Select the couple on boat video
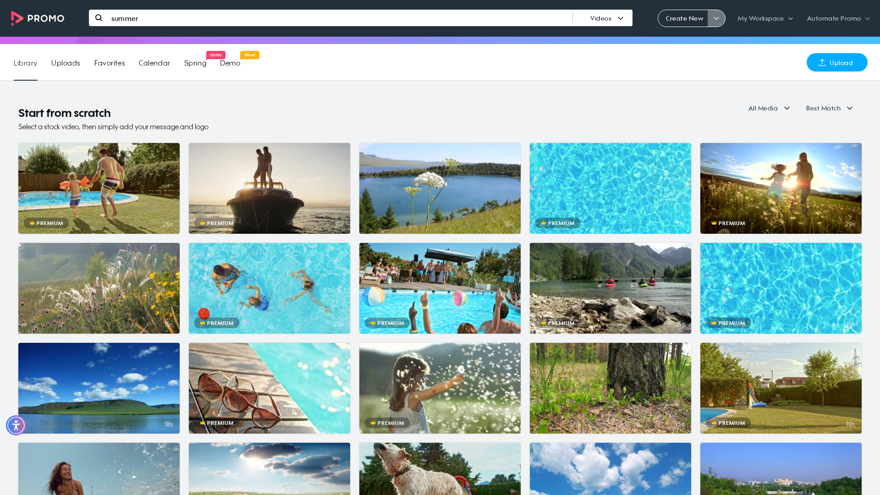This screenshot has width=880, height=495. click(x=269, y=188)
